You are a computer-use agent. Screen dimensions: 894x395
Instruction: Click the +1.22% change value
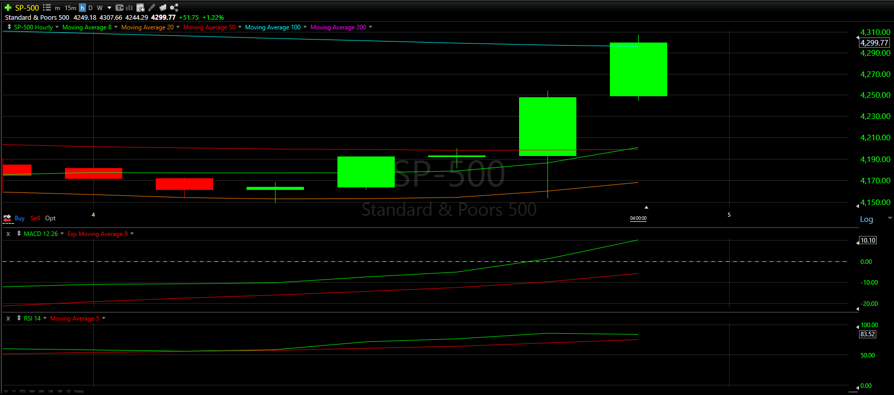click(213, 18)
